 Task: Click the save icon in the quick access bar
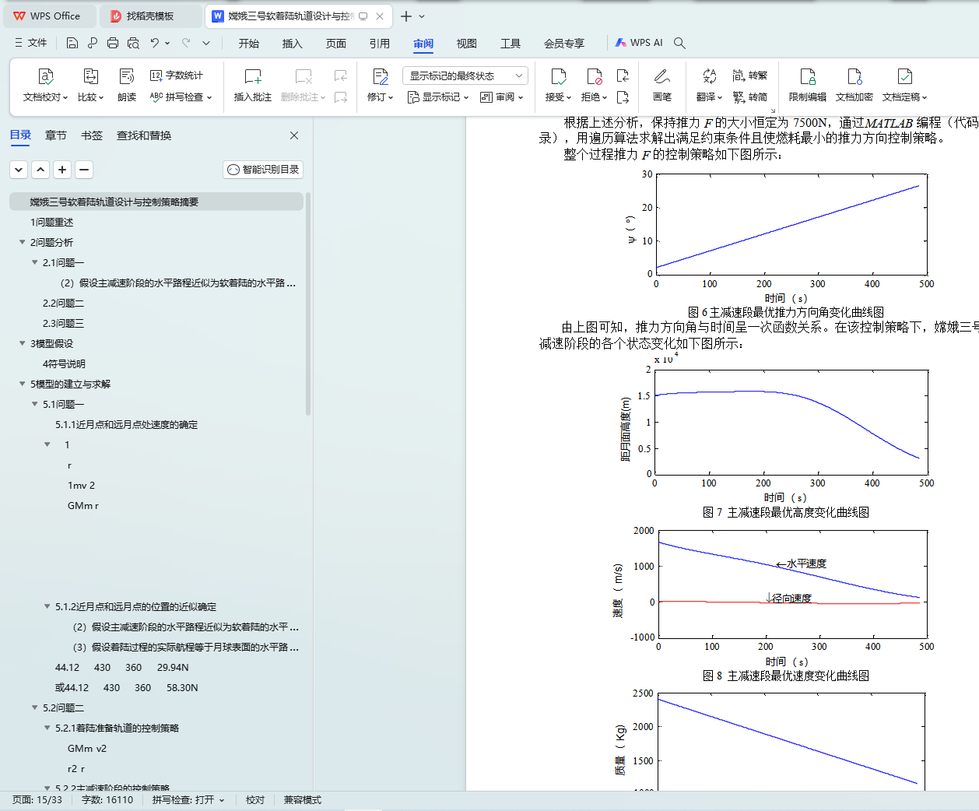coord(72,43)
